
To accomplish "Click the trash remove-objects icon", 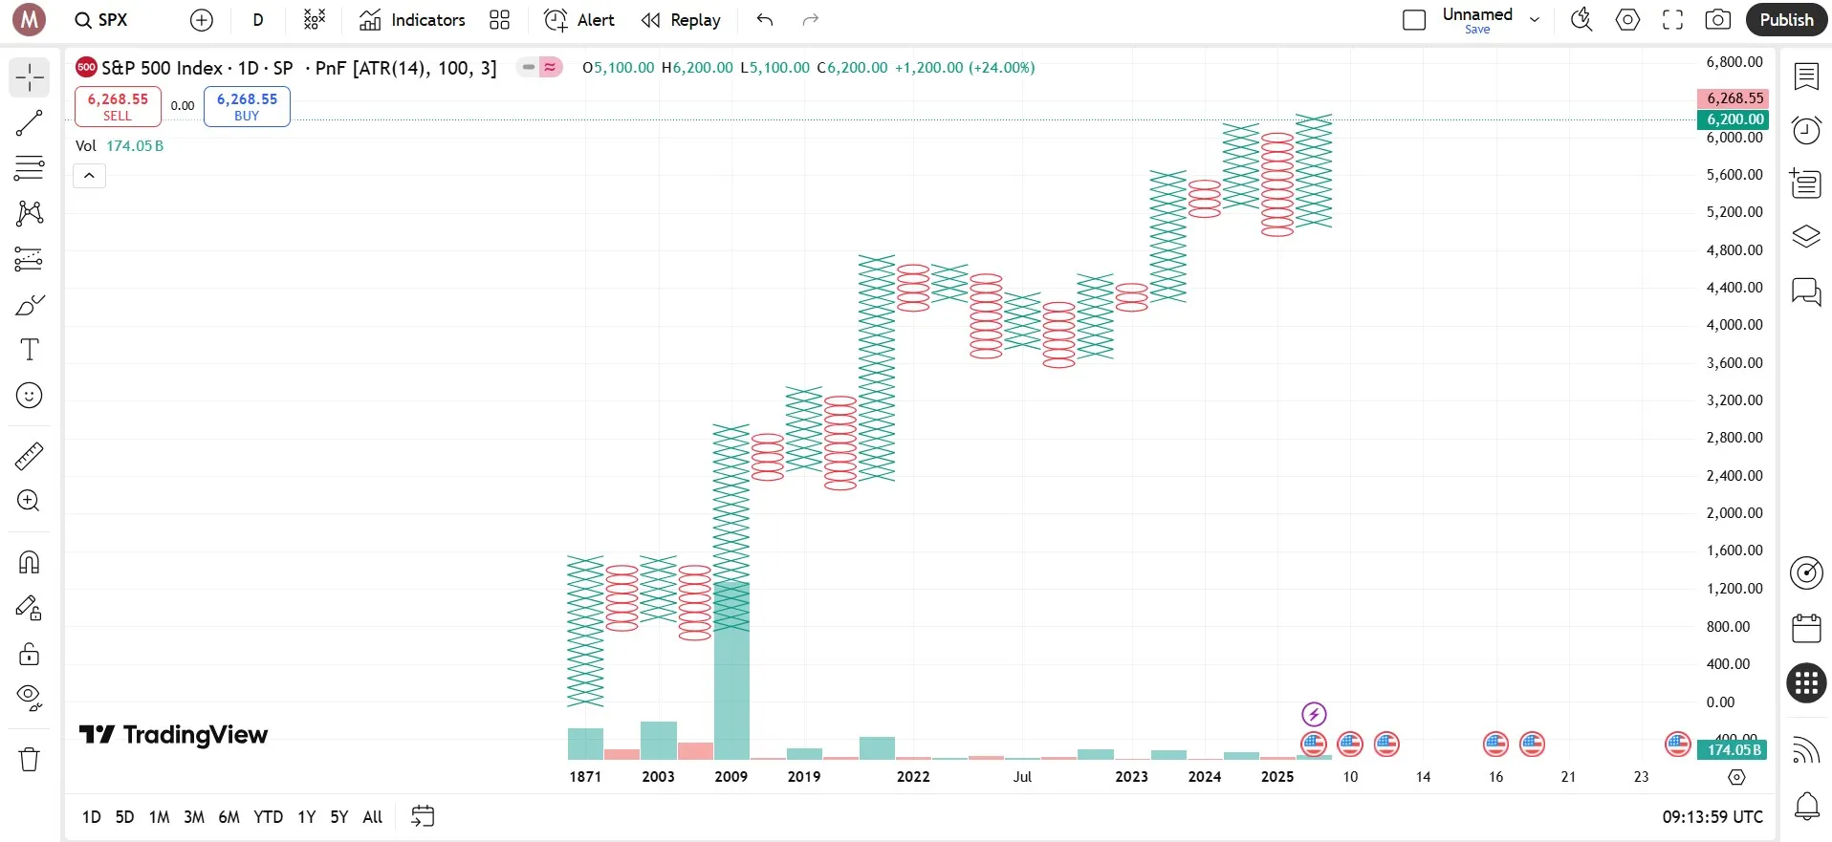I will [30, 759].
